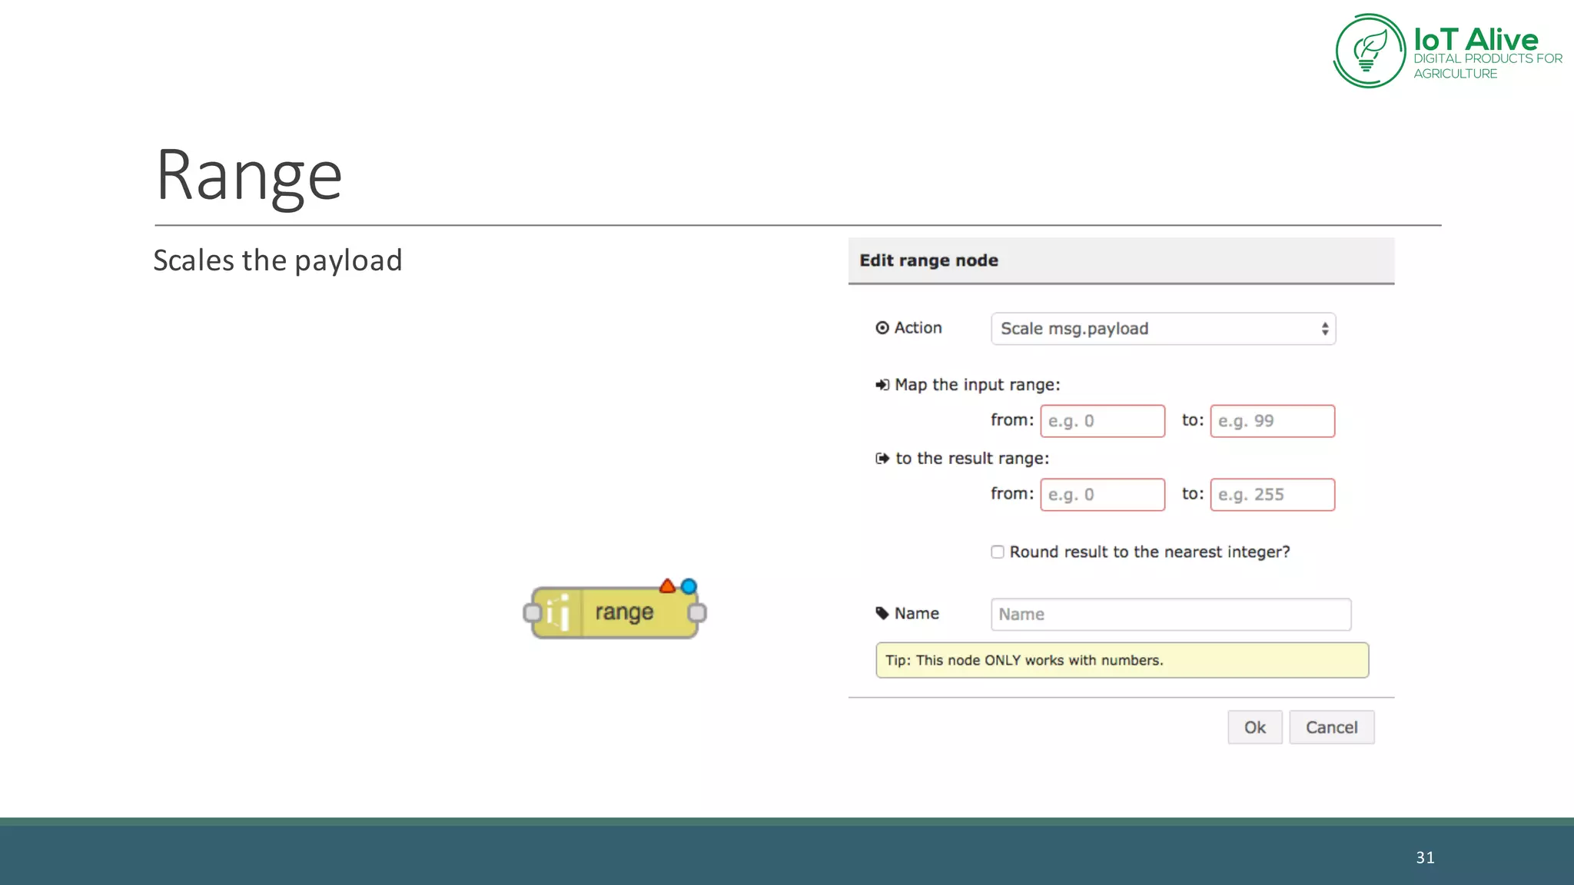Click the Action target icon

(882, 328)
